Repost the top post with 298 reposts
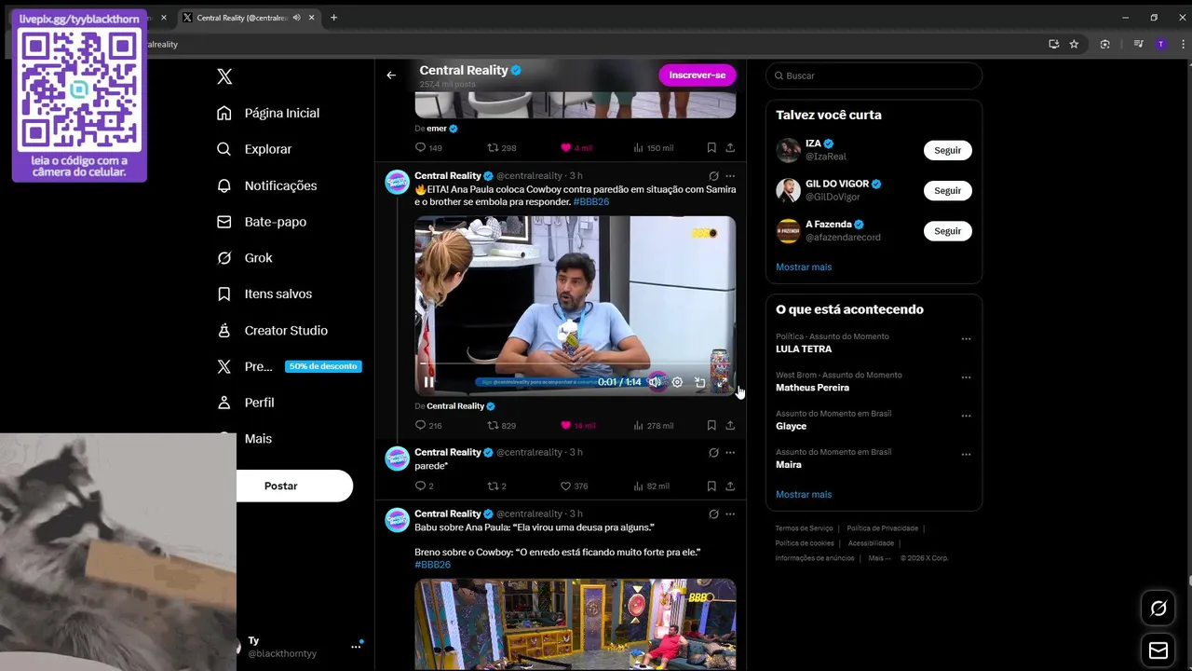 (x=502, y=147)
